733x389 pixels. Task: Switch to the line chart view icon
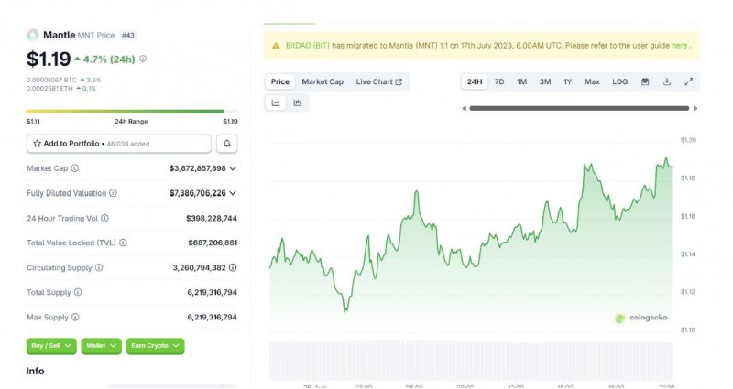tap(276, 103)
